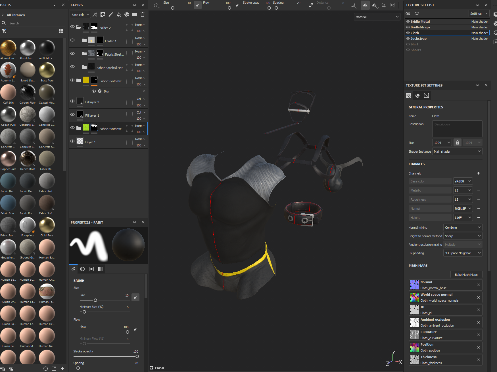Viewport: 497px width, 372px height.
Task: Delete the selected layer with the trash icon
Action: point(143,14)
